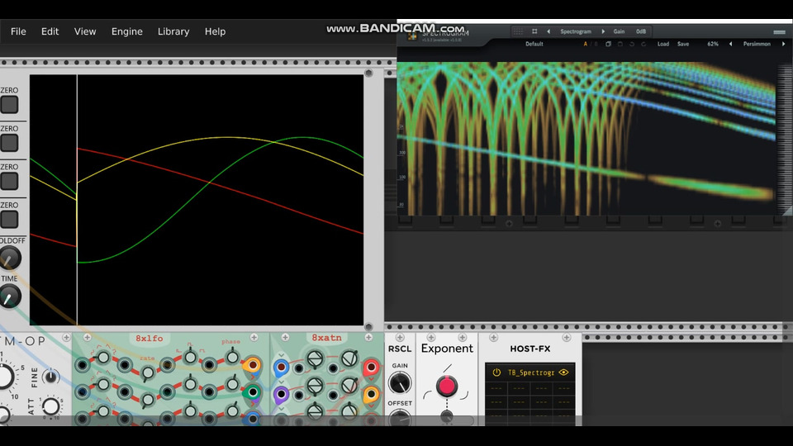793x446 pixels.
Task: Click the copy state icon beside A/B
Action: 608,44
